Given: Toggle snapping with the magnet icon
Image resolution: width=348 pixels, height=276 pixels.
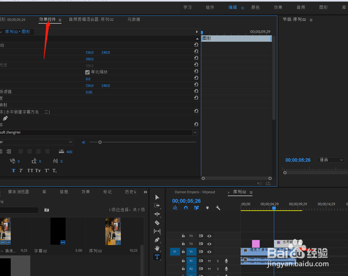Looking at the screenshot, I should [186, 208].
